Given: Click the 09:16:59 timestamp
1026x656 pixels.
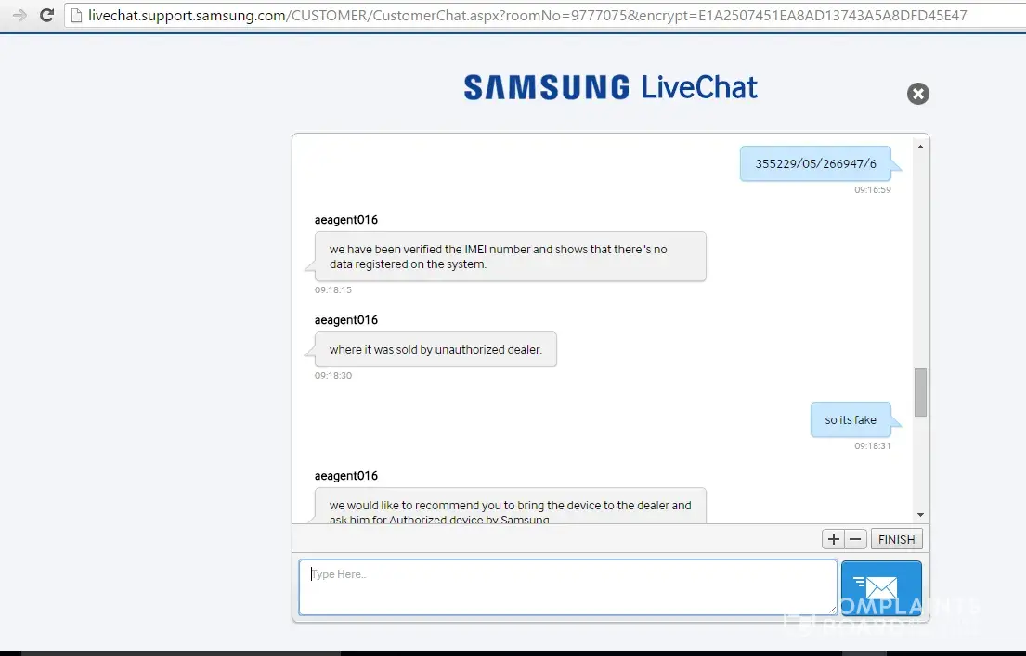Looking at the screenshot, I should point(872,189).
